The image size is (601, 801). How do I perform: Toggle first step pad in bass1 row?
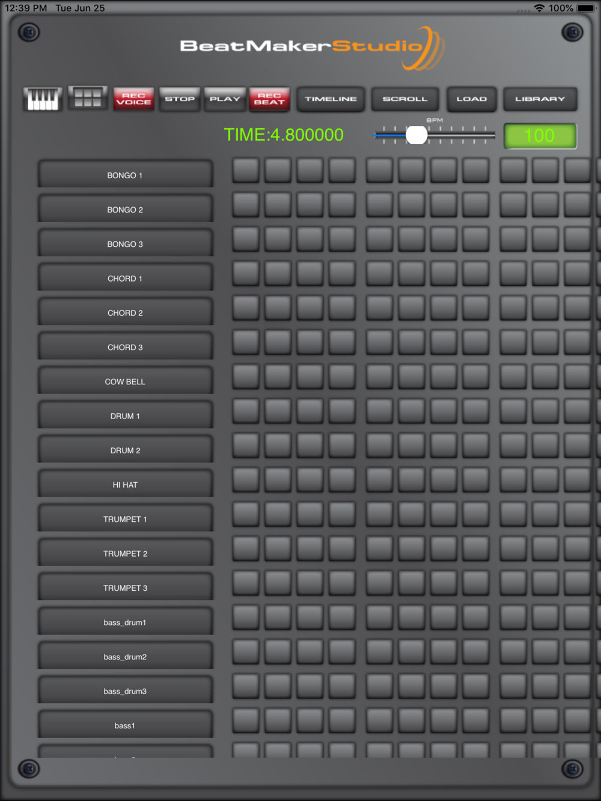click(x=246, y=721)
